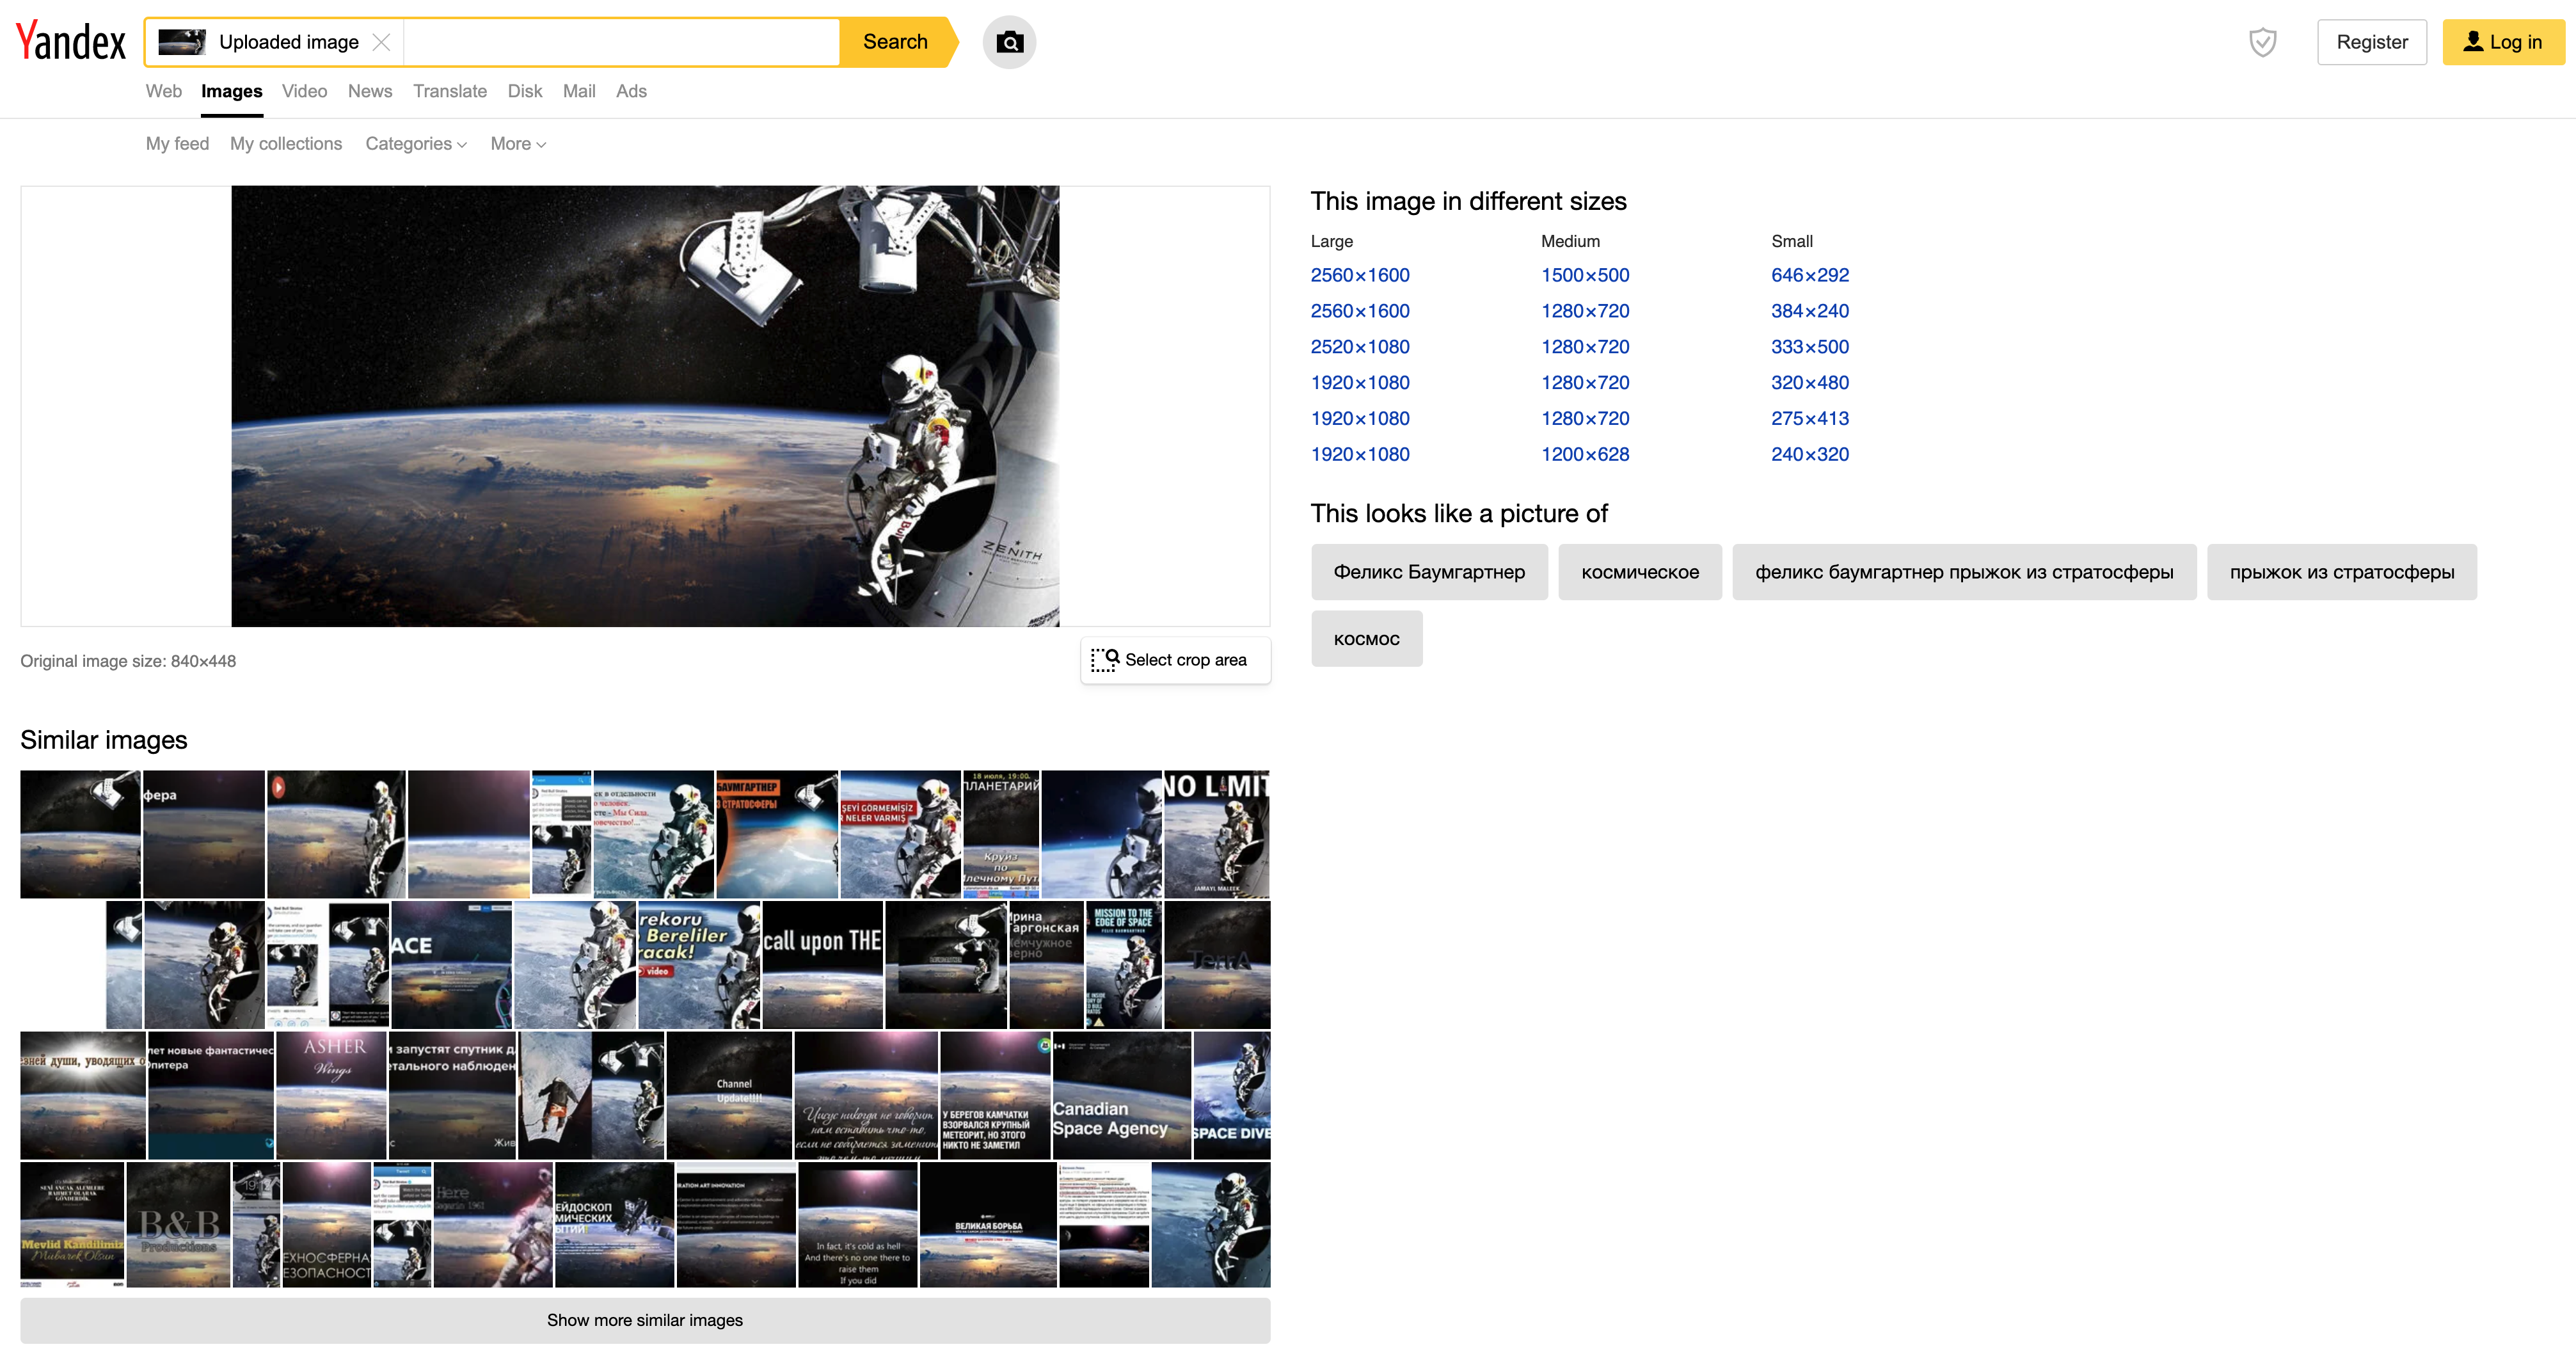This screenshot has width=2576, height=1372.
Task: Open ASHER Wings similar thumbnail
Action: click(331, 1096)
